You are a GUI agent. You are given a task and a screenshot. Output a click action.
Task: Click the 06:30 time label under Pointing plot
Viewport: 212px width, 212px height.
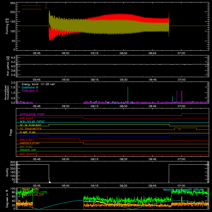(x=123, y=53)
